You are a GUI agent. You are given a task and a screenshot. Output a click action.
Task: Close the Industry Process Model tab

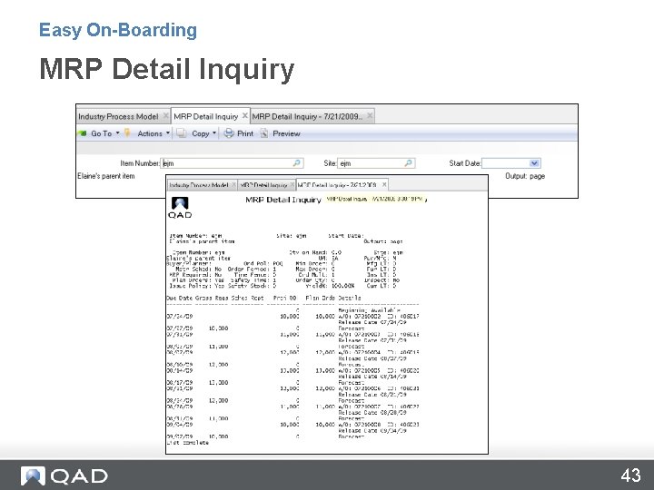pyautogui.click(x=165, y=116)
